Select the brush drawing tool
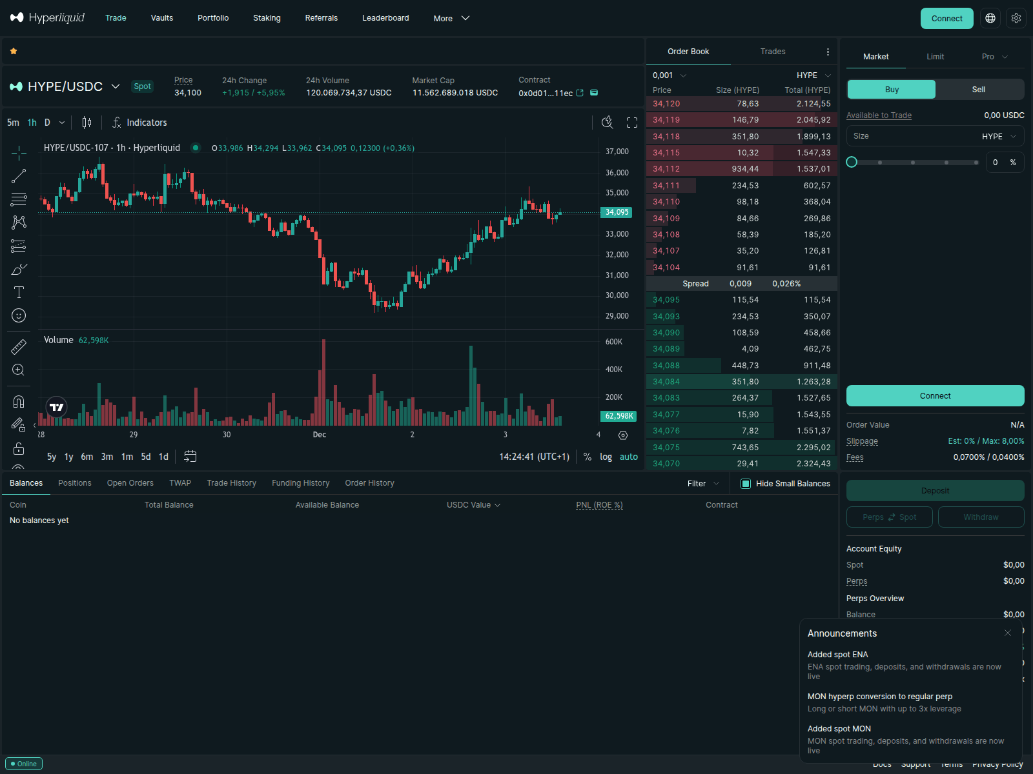The height and width of the screenshot is (774, 1033). pos(19,269)
